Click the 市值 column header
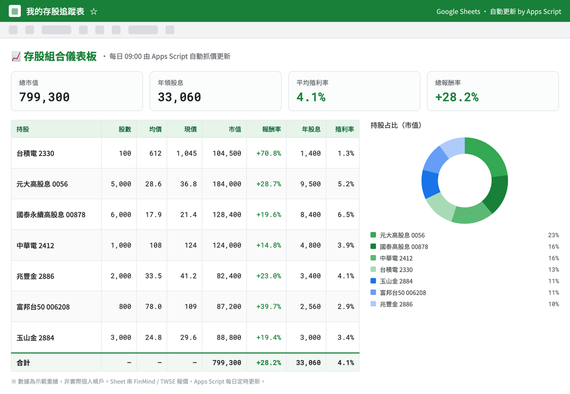Image resolution: width=570 pixels, height=394 pixels. (x=224, y=129)
